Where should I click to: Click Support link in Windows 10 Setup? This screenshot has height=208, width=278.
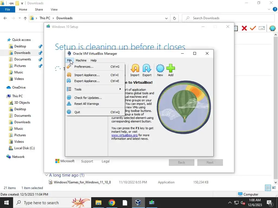tap(87, 161)
